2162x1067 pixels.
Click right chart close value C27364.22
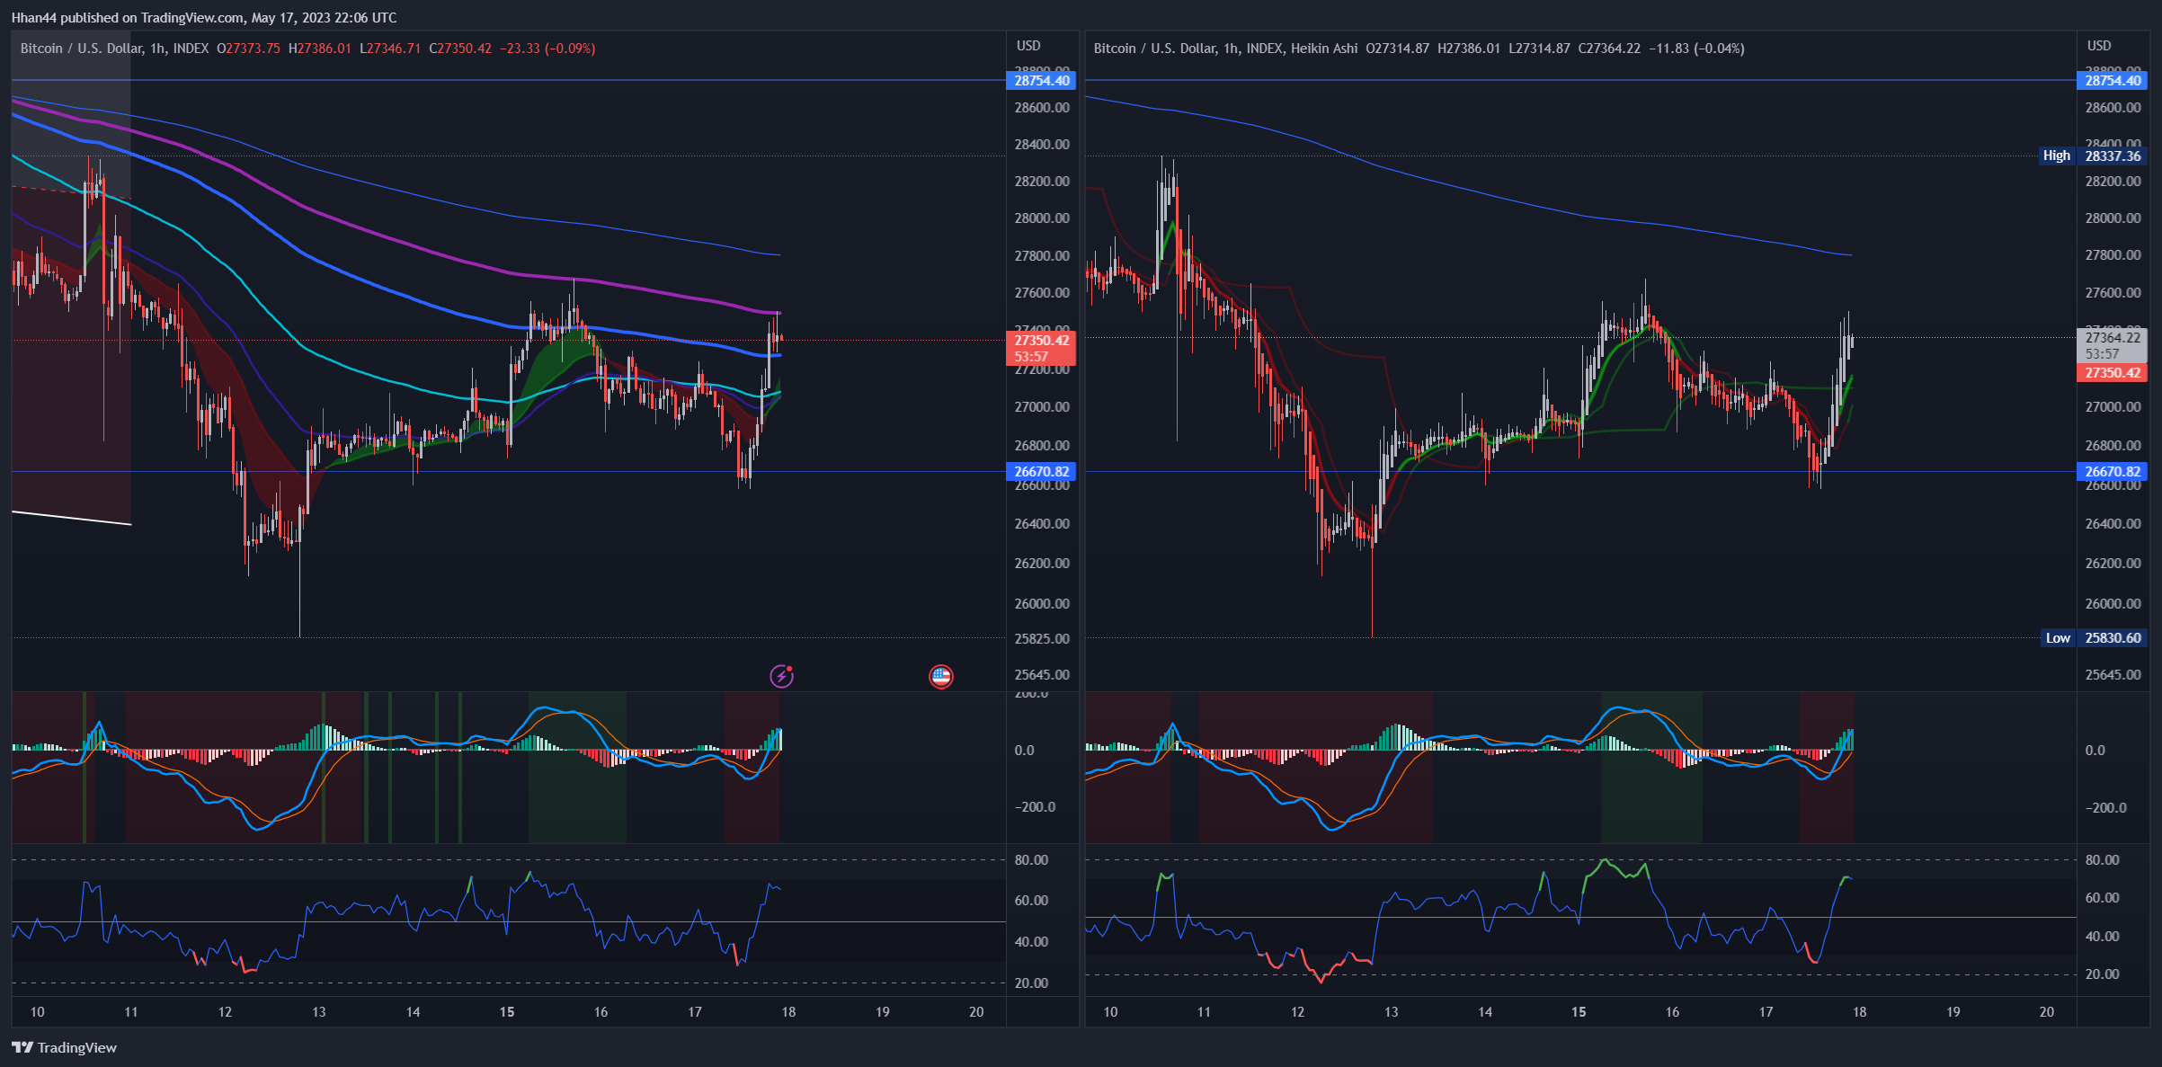pyautogui.click(x=1609, y=49)
